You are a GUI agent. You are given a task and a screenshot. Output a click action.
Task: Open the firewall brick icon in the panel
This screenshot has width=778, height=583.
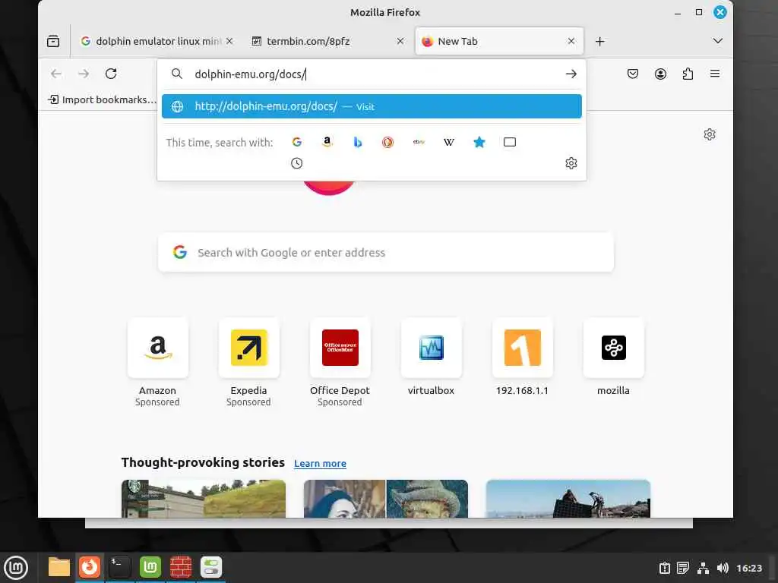(181, 567)
